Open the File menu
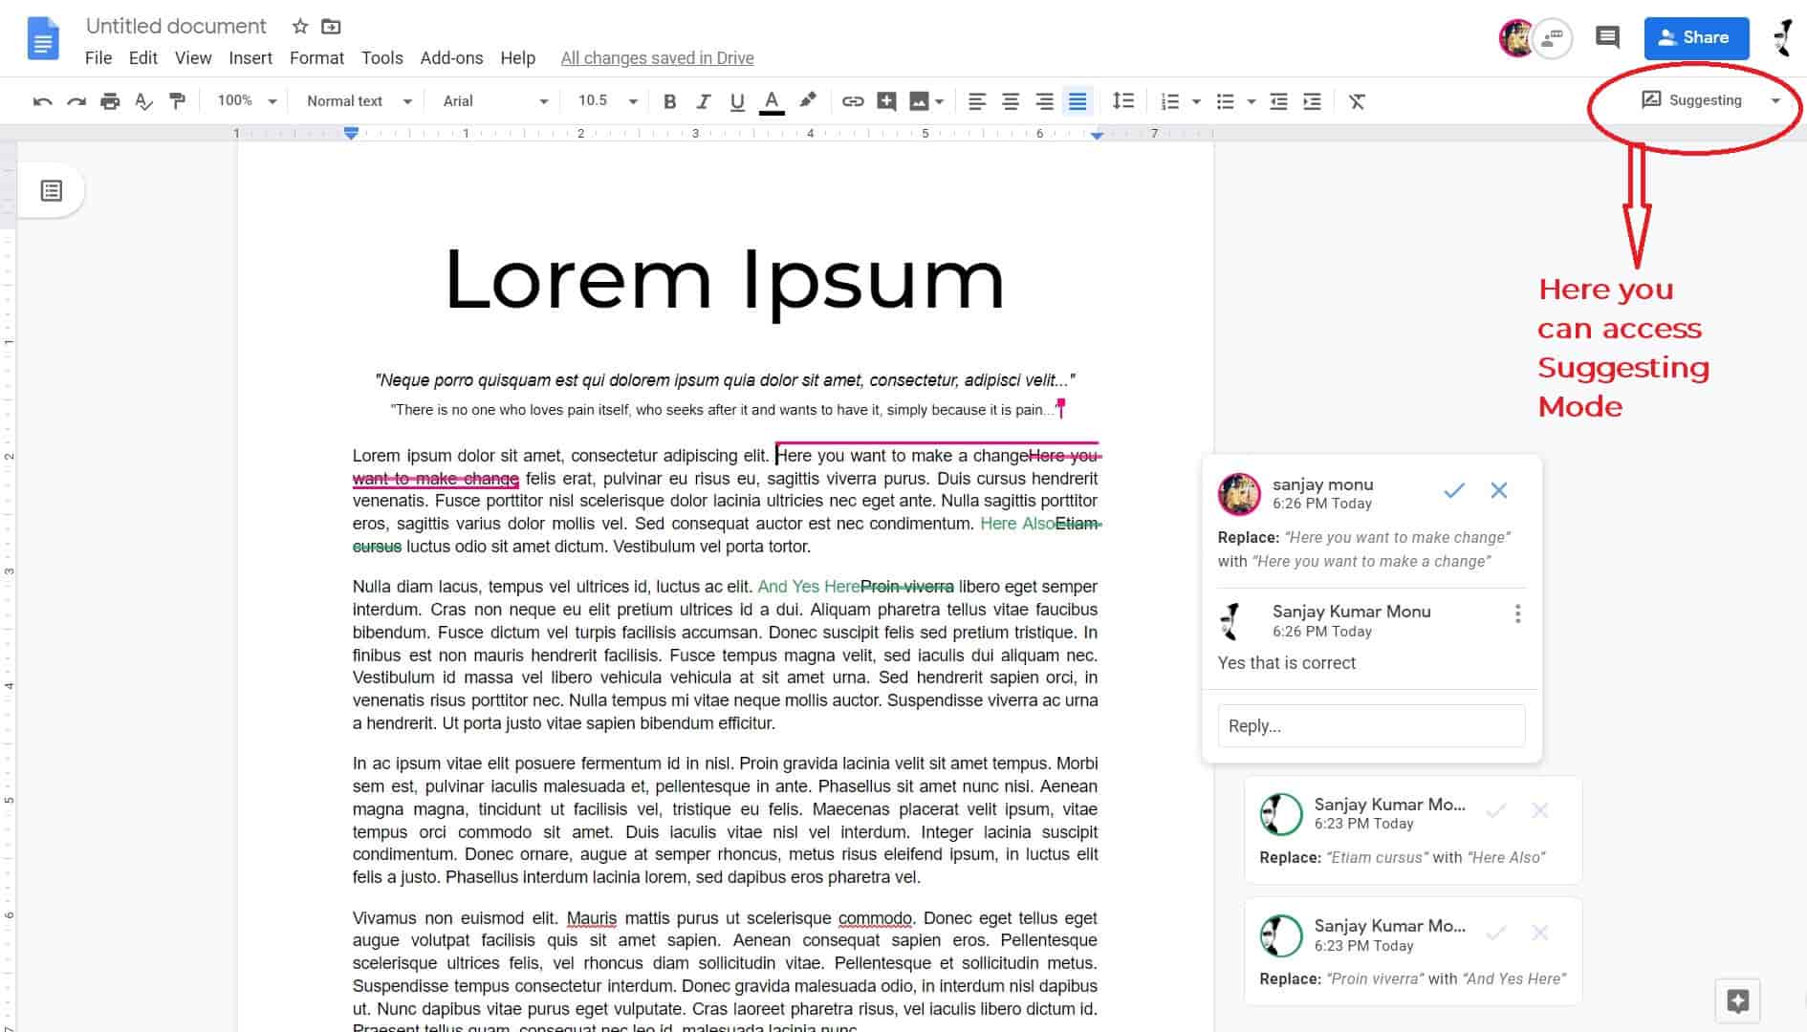The height and width of the screenshot is (1032, 1807). click(98, 58)
